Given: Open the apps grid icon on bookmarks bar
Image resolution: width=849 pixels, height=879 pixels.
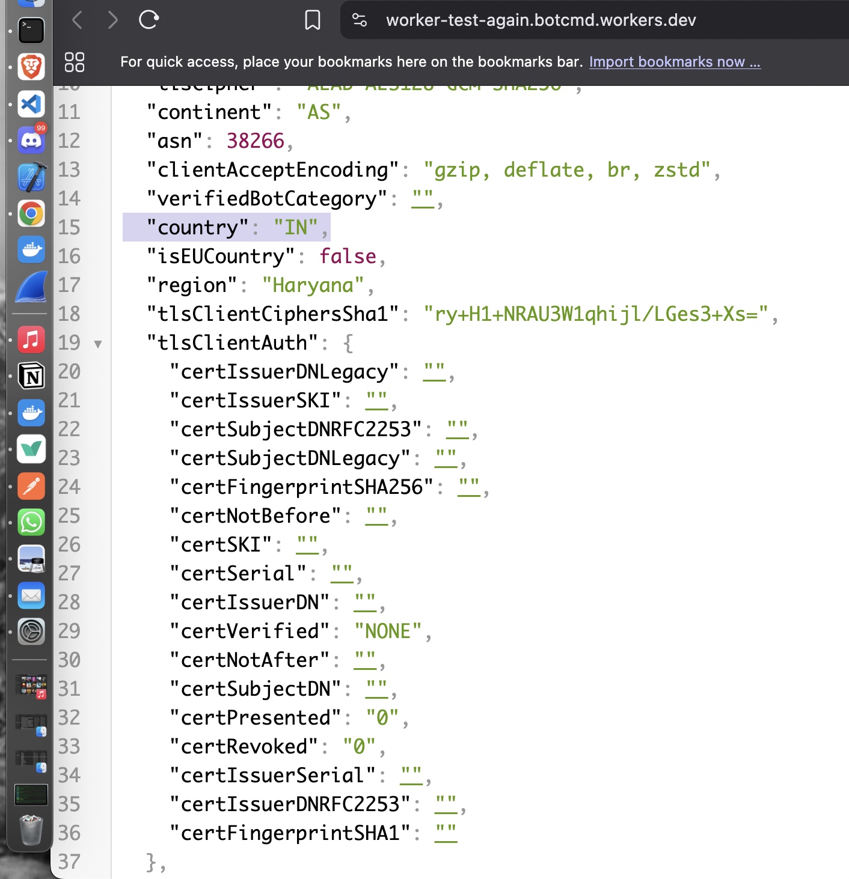Looking at the screenshot, I should (x=75, y=62).
